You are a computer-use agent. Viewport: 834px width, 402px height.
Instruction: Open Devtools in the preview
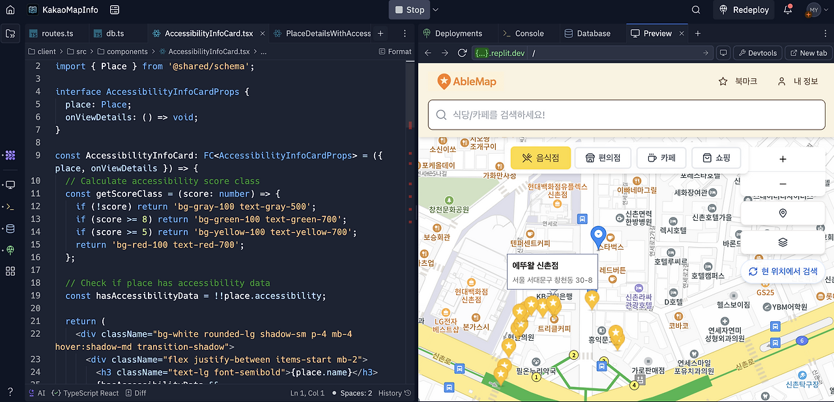point(758,53)
